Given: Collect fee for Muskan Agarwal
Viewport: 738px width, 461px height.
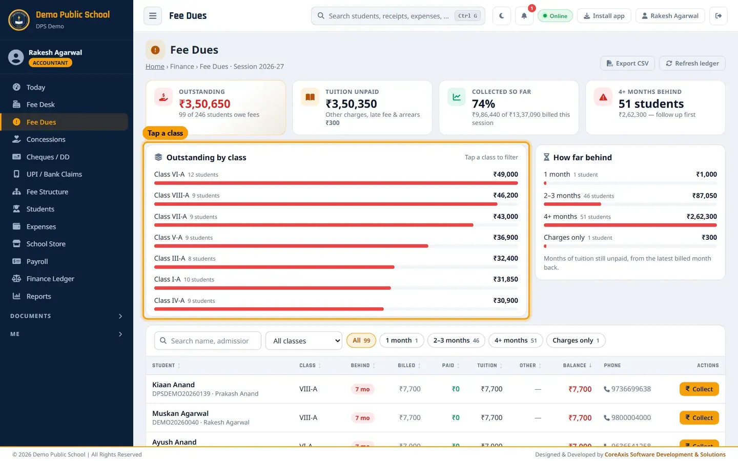Looking at the screenshot, I should pyautogui.click(x=699, y=418).
